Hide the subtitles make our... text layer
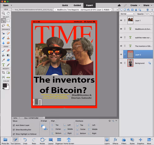 tap(121, 38)
